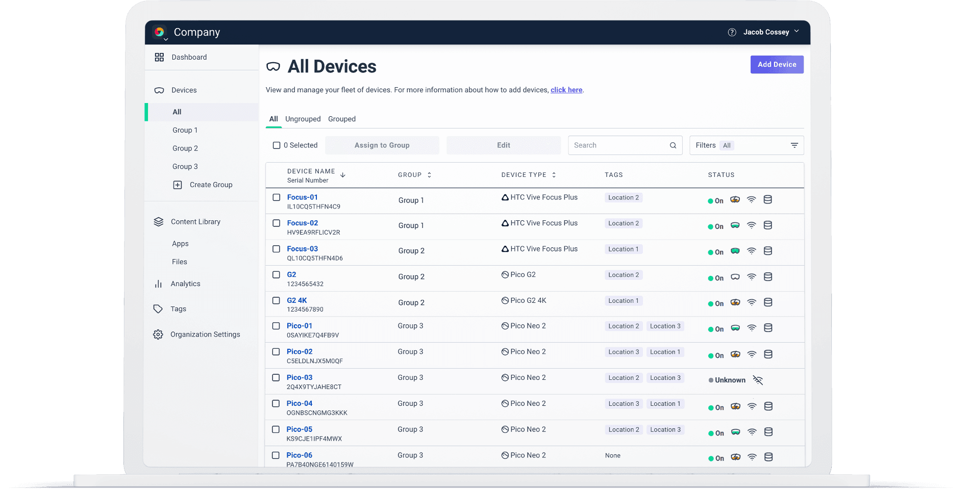Click the Wi-Fi icon in Focus-01 row
969x490 pixels.
751,200
